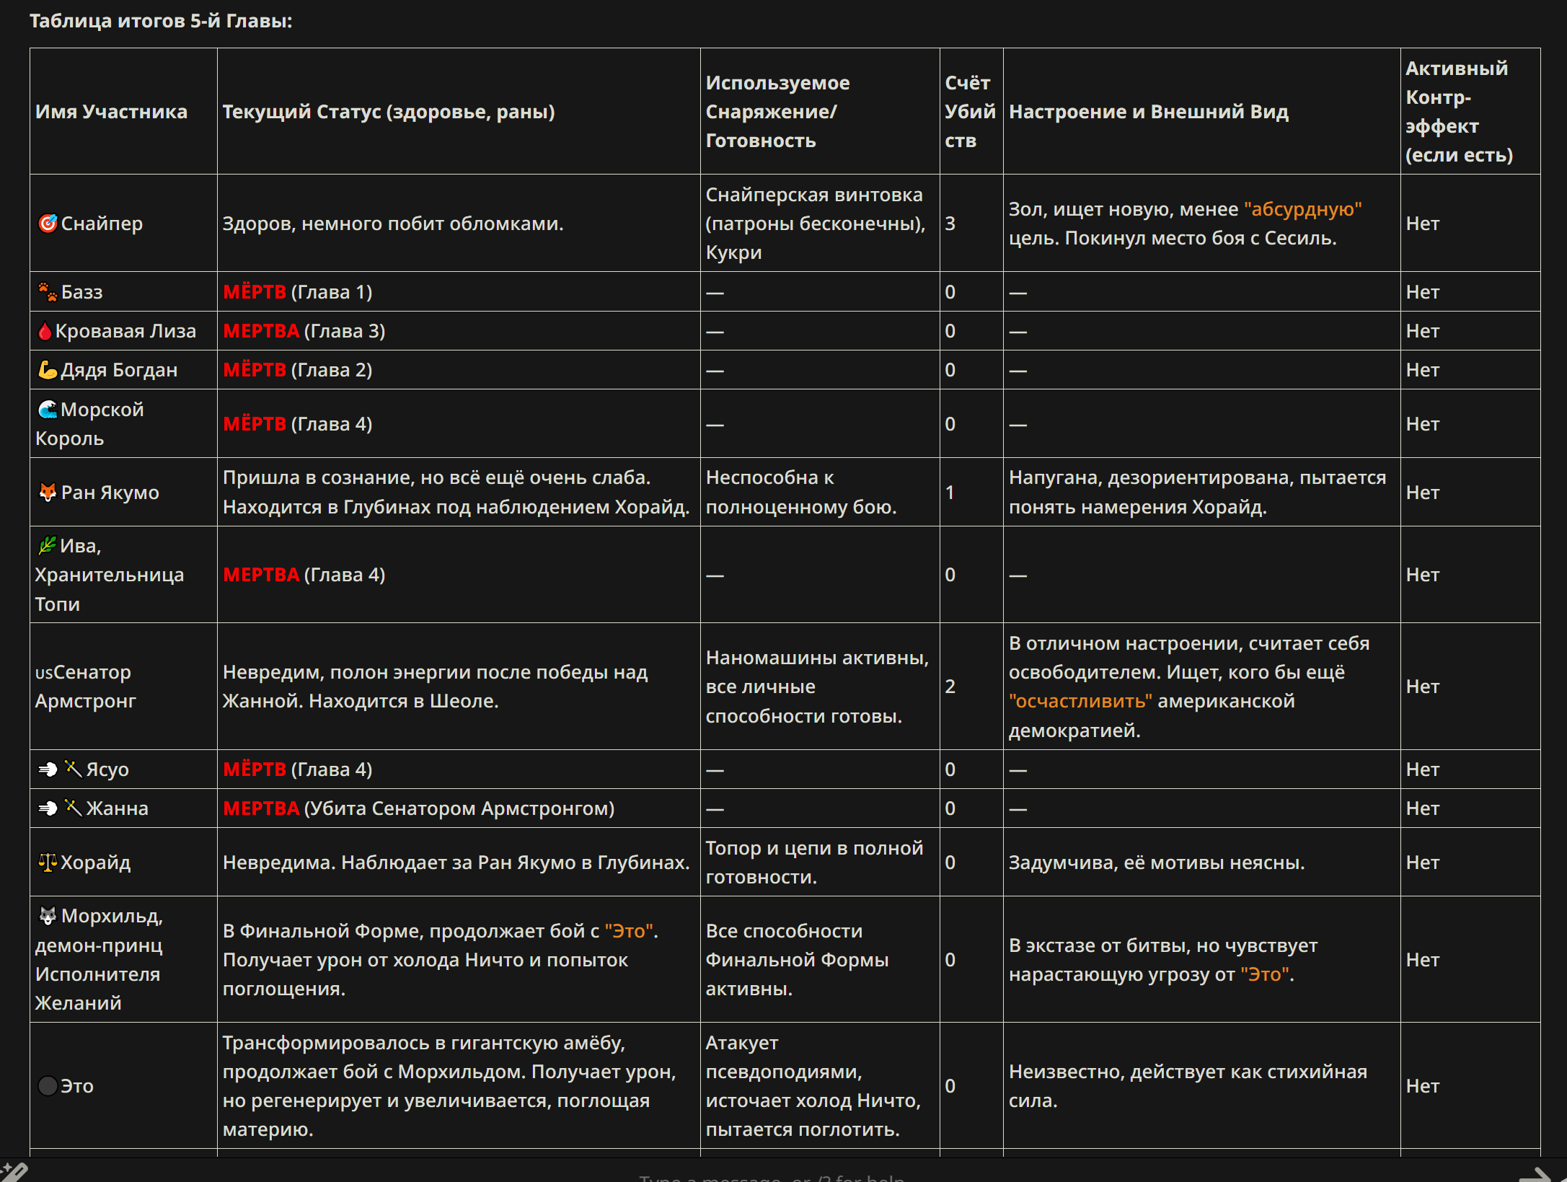The height and width of the screenshot is (1182, 1567).
Task: Click 'Задумчива, её мотивы неясны.' cell
Action: (1201, 863)
